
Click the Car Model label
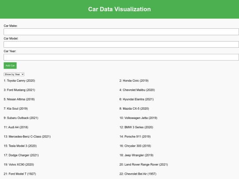[x=11, y=38]
